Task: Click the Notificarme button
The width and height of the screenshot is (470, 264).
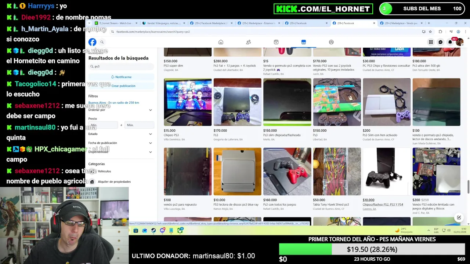Action: click(x=121, y=77)
